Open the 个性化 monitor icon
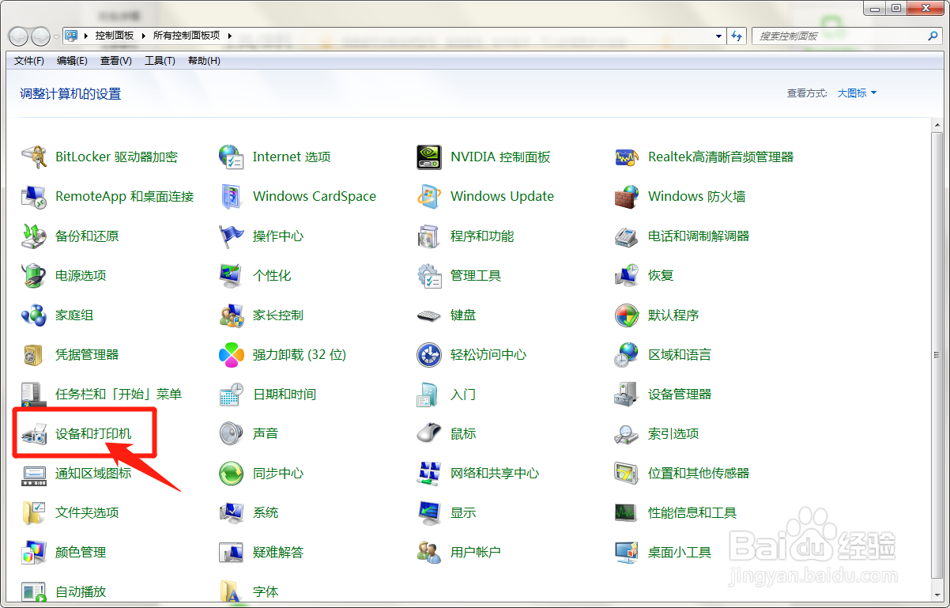 [232, 275]
